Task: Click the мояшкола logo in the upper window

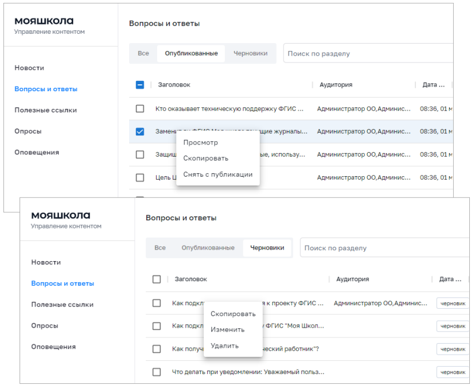Action: [44, 21]
